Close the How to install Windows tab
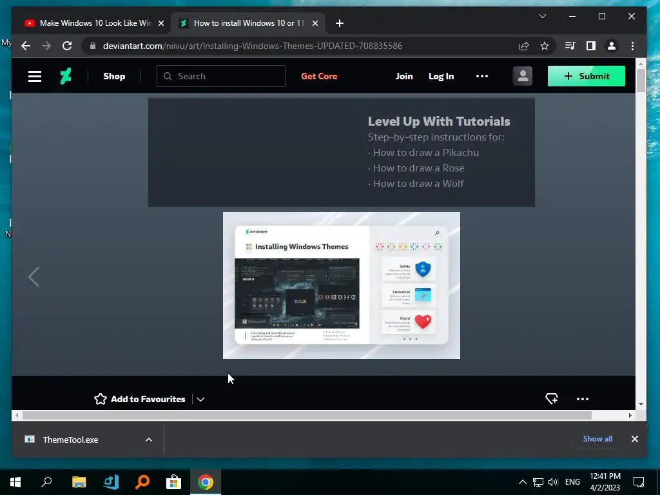 pos(315,24)
